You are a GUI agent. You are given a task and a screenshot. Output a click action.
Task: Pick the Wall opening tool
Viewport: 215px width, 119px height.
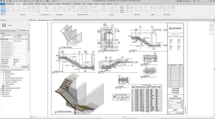tap(136, 9)
